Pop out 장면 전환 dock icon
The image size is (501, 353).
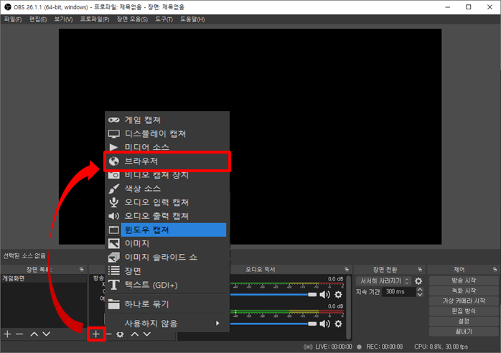click(420, 270)
